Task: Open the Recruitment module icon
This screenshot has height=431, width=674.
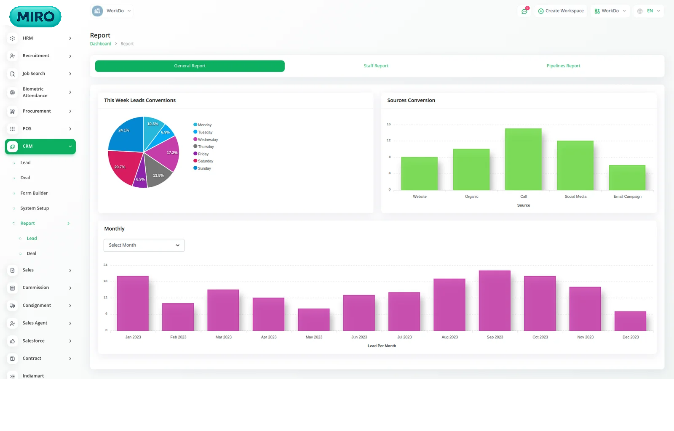Action: point(13,56)
